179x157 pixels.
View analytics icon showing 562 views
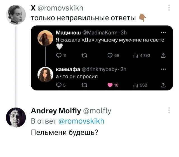(135, 85)
